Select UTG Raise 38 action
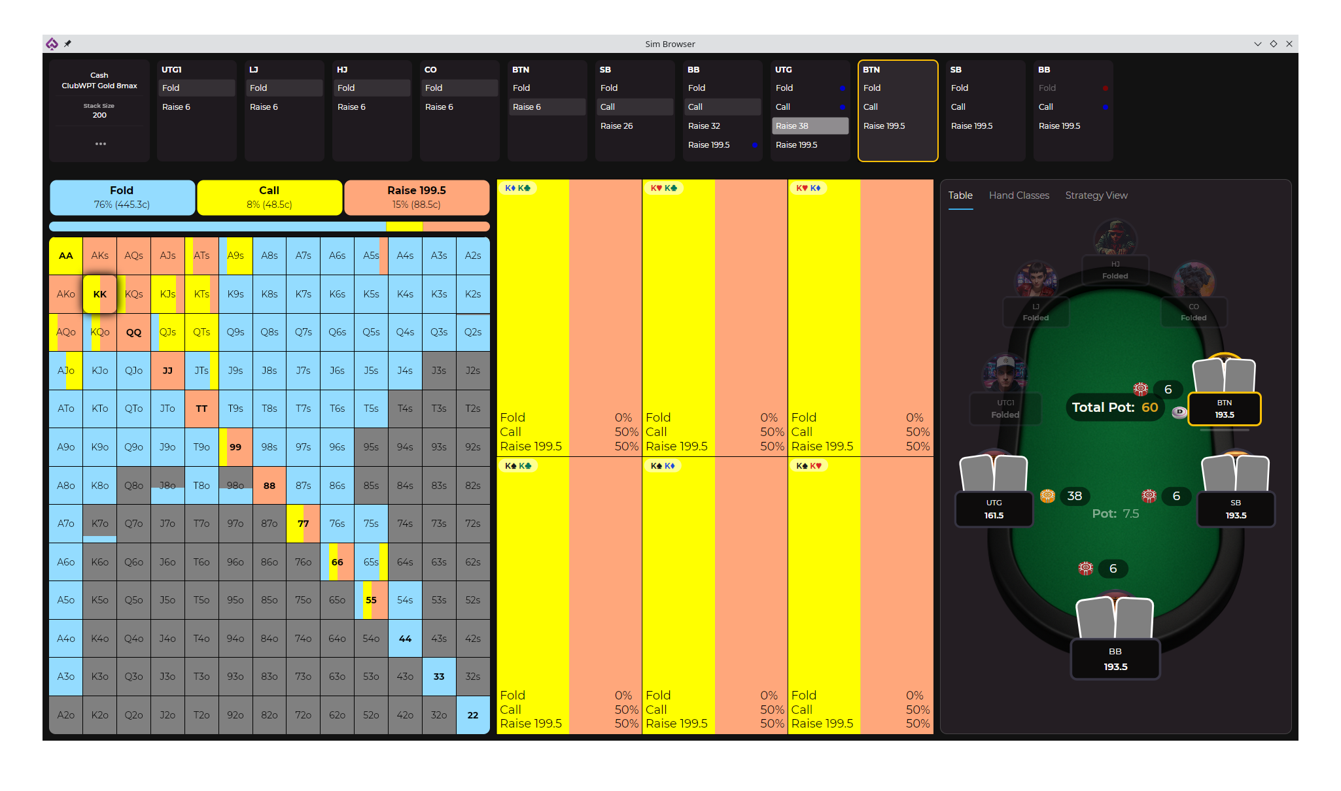This screenshot has width=1341, height=791. tap(810, 126)
